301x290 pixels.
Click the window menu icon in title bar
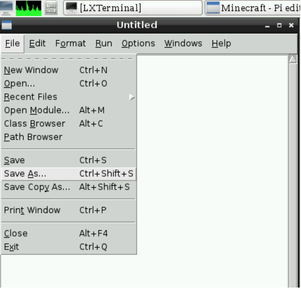click(7, 25)
